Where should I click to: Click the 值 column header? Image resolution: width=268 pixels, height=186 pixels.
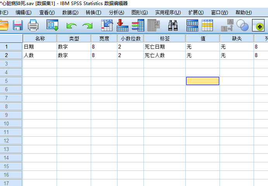click(203, 38)
